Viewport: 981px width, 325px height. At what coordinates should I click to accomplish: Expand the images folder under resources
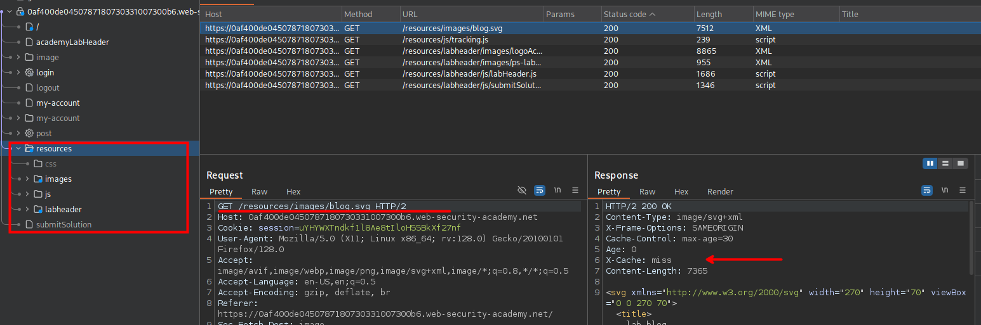(x=27, y=179)
